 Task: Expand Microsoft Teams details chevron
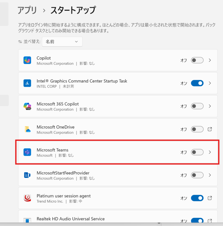[210, 152]
